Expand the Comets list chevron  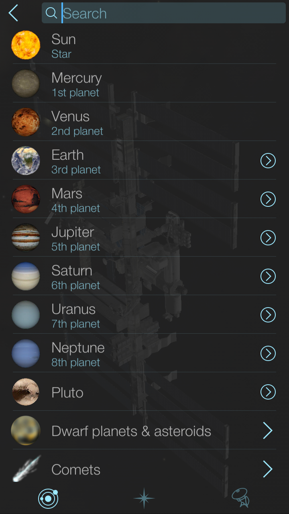click(268, 469)
